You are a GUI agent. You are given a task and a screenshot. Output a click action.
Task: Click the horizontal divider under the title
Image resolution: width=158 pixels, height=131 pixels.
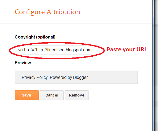pyautogui.click(x=76, y=24)
